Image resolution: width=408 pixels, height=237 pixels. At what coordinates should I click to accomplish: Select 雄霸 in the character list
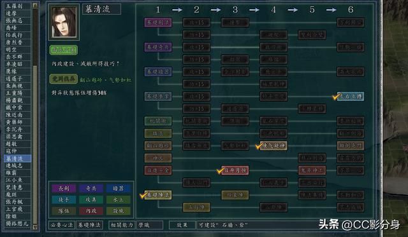click(17, 173)
